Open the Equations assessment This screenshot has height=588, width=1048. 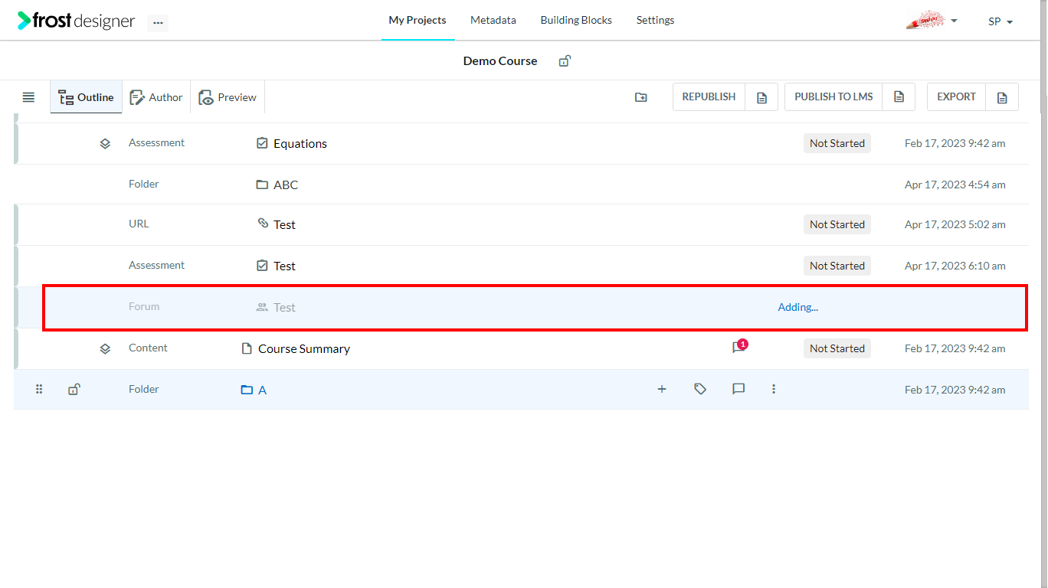click(300, 143)
